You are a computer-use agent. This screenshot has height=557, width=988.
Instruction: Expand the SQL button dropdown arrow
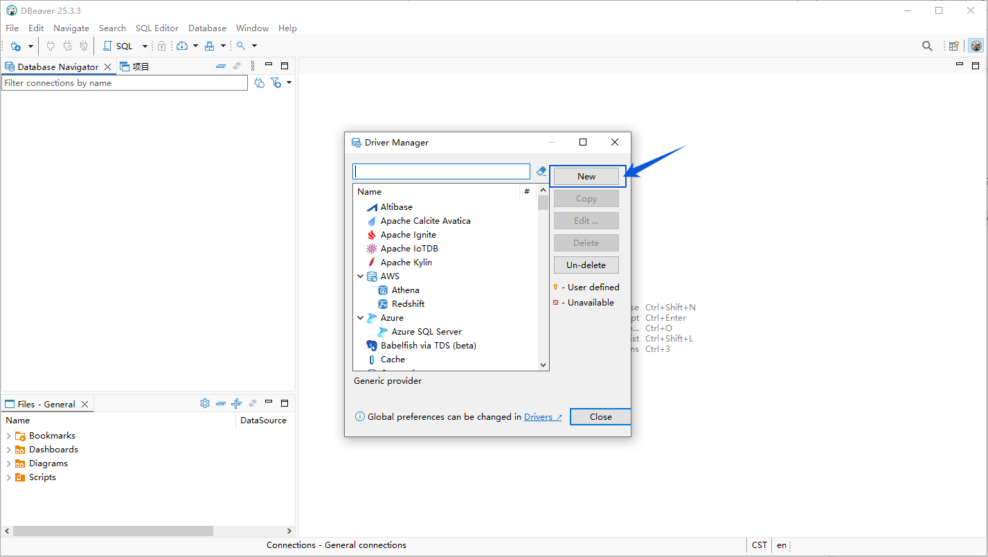(x=145, y=46)
